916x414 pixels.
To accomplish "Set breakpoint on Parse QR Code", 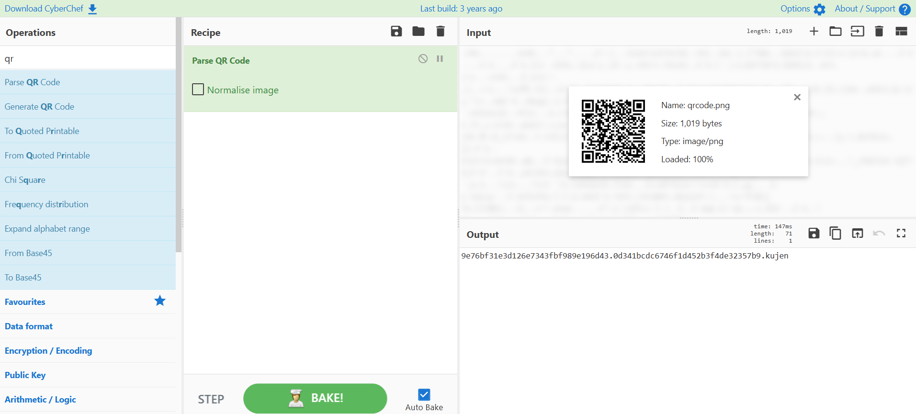I will 440,59.
